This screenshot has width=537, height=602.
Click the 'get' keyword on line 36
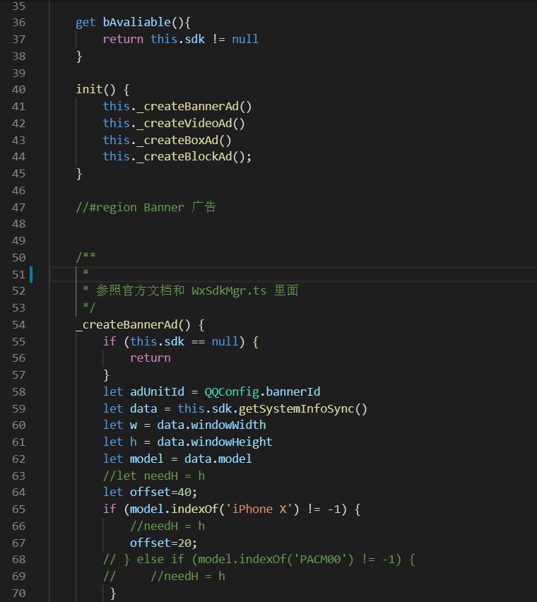pyautogui.click(x=85, y=23)
